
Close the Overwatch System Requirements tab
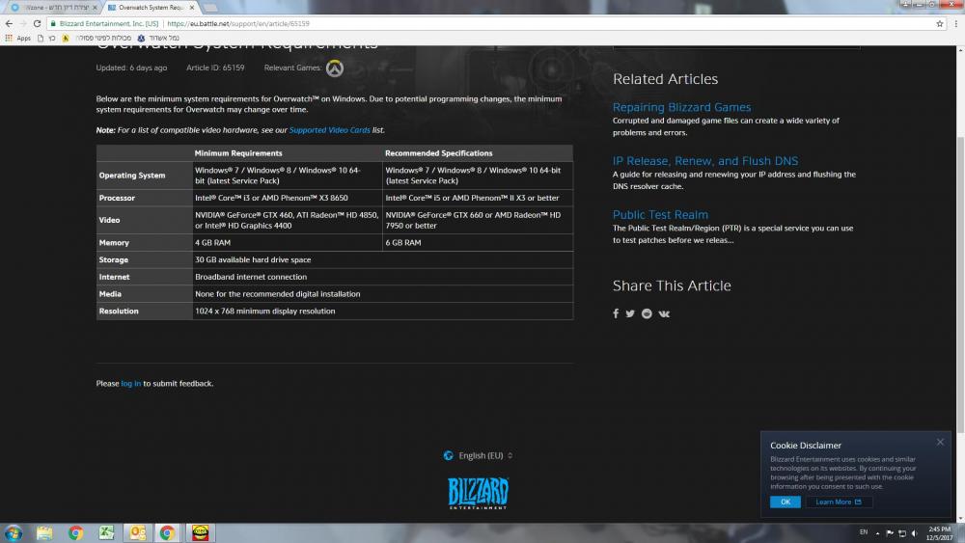[192, 8]
